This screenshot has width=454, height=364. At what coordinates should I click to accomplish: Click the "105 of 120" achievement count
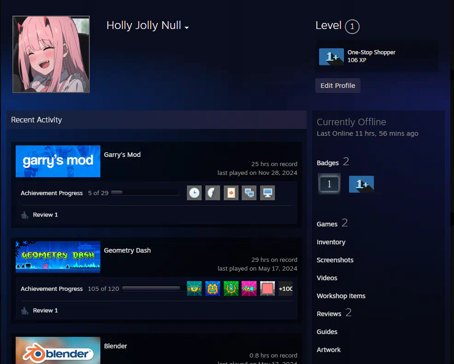click(103, 289)
